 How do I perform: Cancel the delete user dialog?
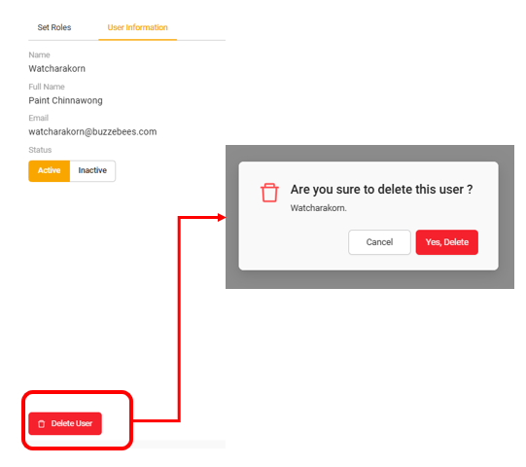(379, 242)
